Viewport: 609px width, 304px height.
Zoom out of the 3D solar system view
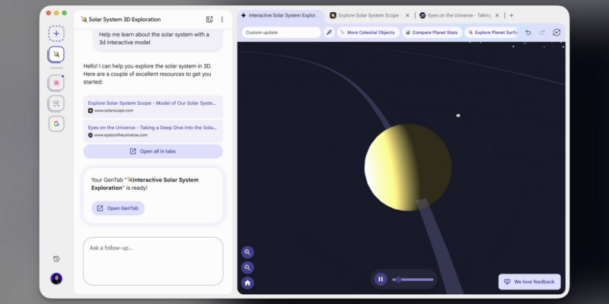click(248, 268)
